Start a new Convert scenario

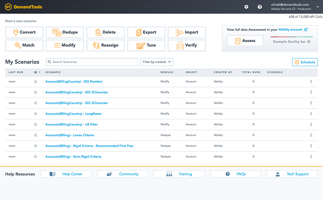(x=24, y=32)
